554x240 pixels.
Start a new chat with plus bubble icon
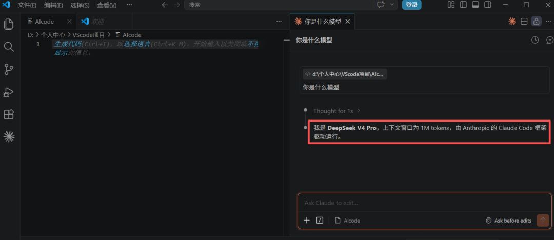tap(549, 40)
